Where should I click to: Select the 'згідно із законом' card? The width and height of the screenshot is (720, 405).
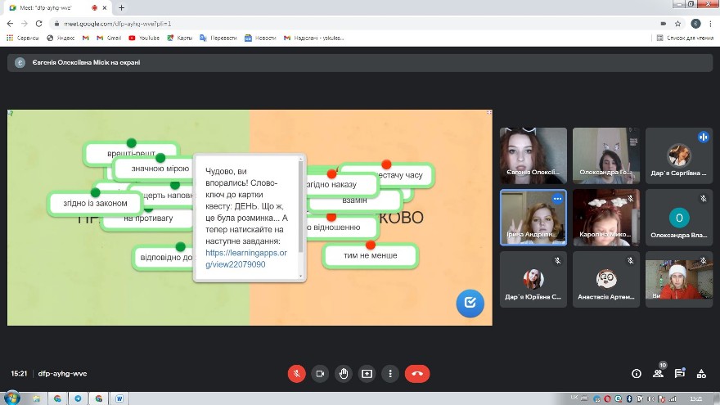coord(95,203)
